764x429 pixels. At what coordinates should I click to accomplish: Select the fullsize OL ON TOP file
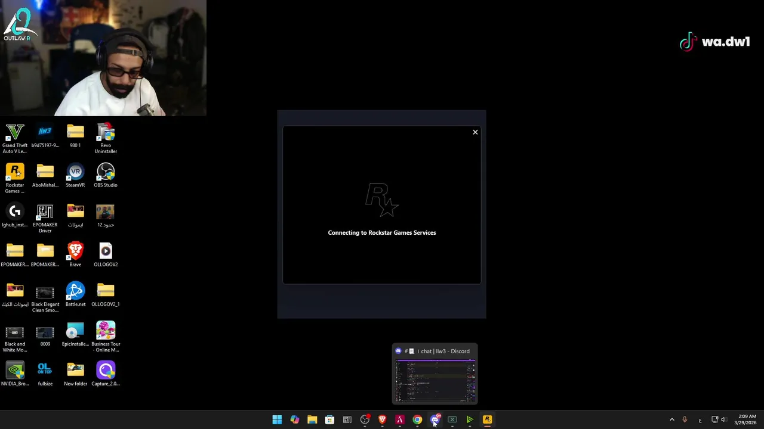point(45,374)
